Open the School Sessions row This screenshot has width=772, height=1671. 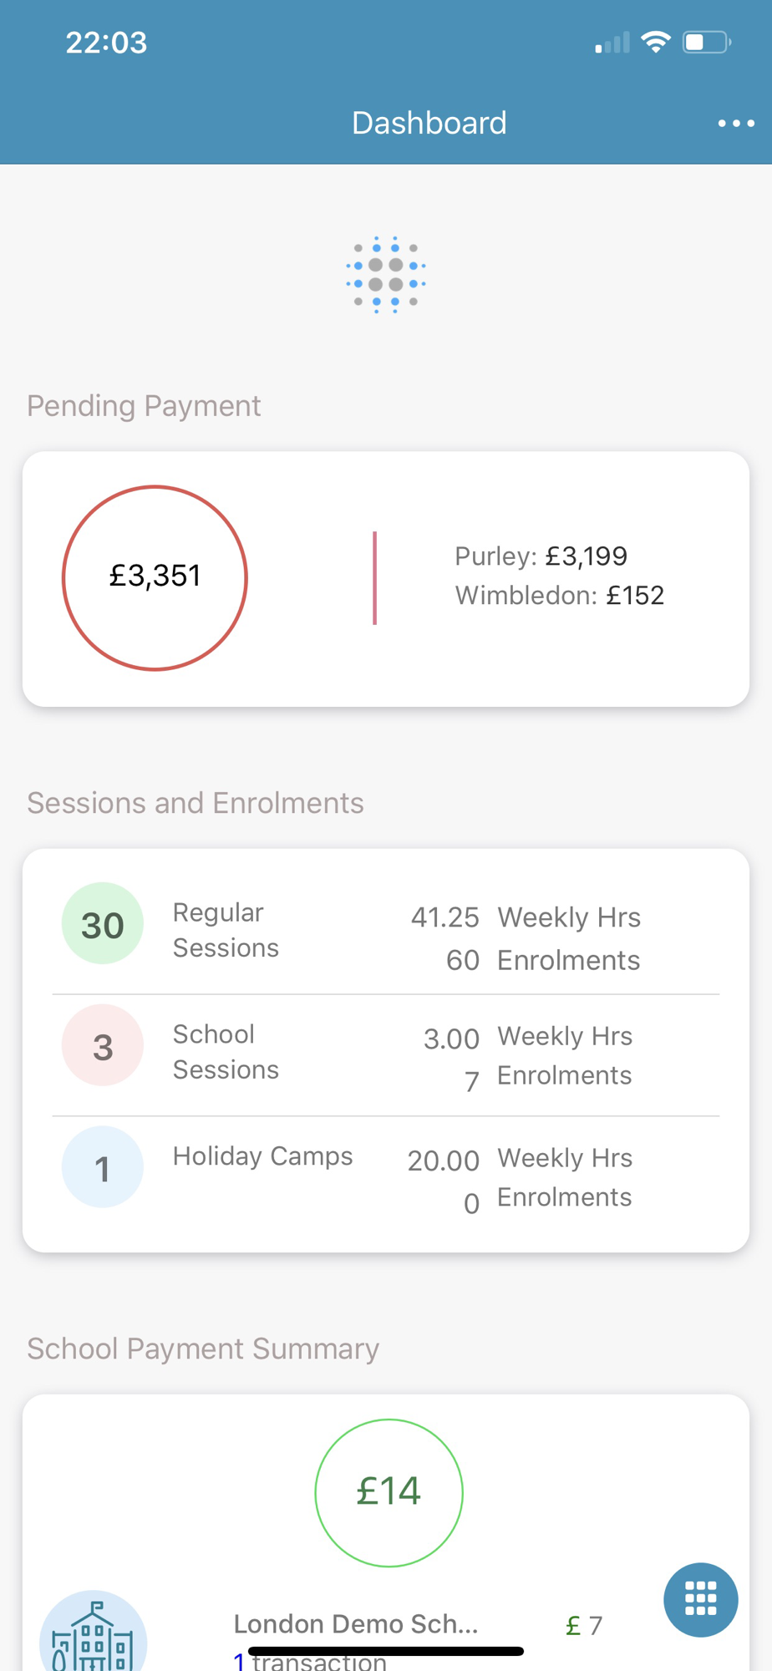pos(386,1055)
